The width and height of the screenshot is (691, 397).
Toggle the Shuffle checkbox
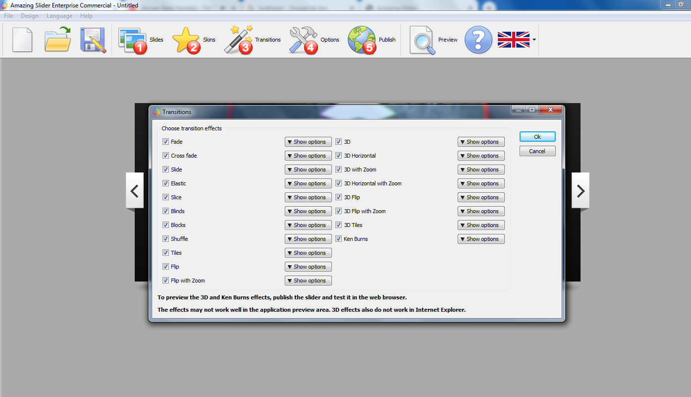coord(166,239)
